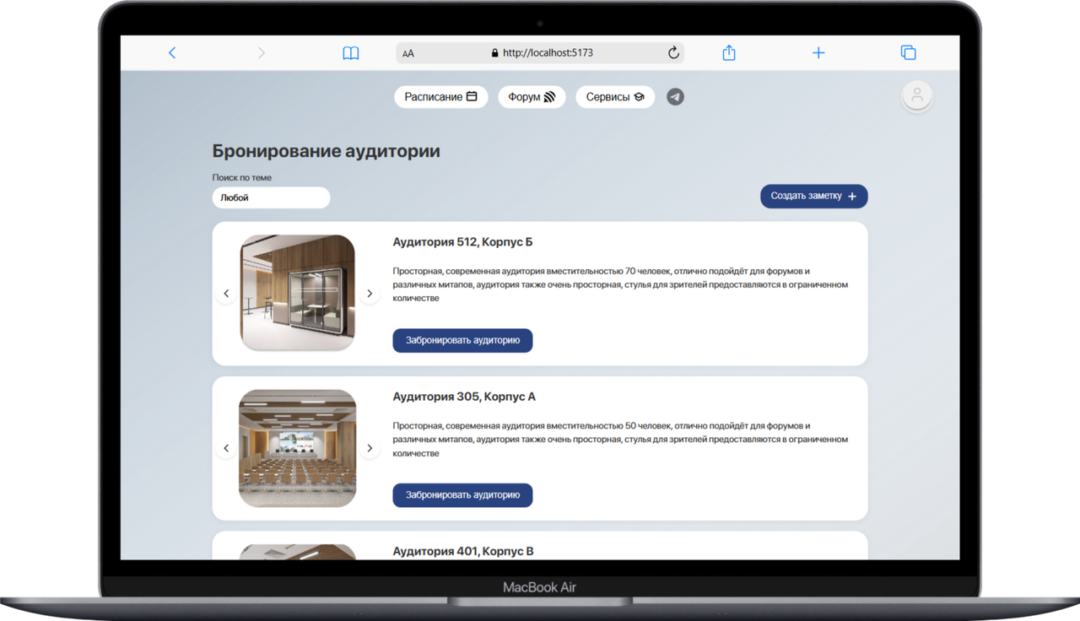
Task: Open the Расписание menu item
Action: (441, 97)
